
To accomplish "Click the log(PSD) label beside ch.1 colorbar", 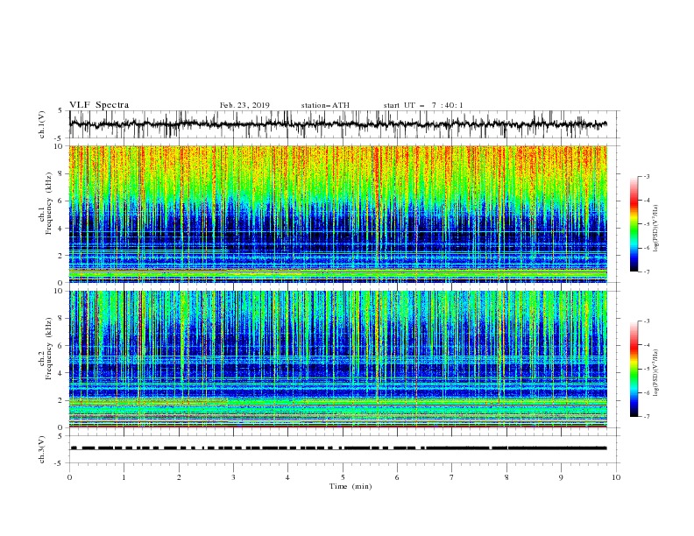I will click(x=656, y=229).
